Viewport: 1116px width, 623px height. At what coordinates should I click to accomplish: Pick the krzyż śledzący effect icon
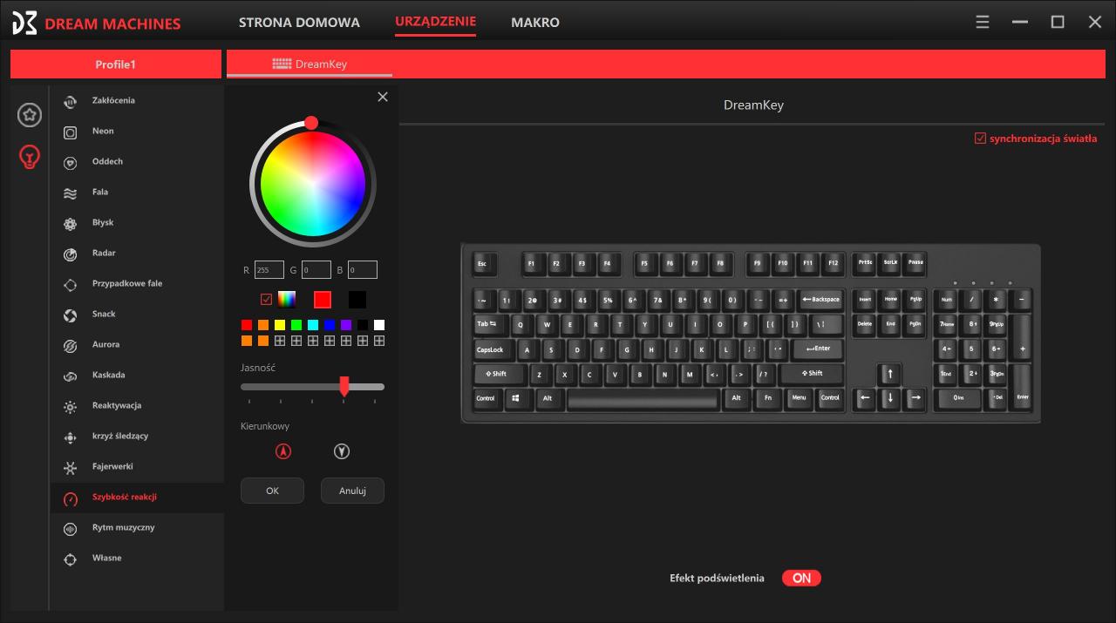coord(71,437)
